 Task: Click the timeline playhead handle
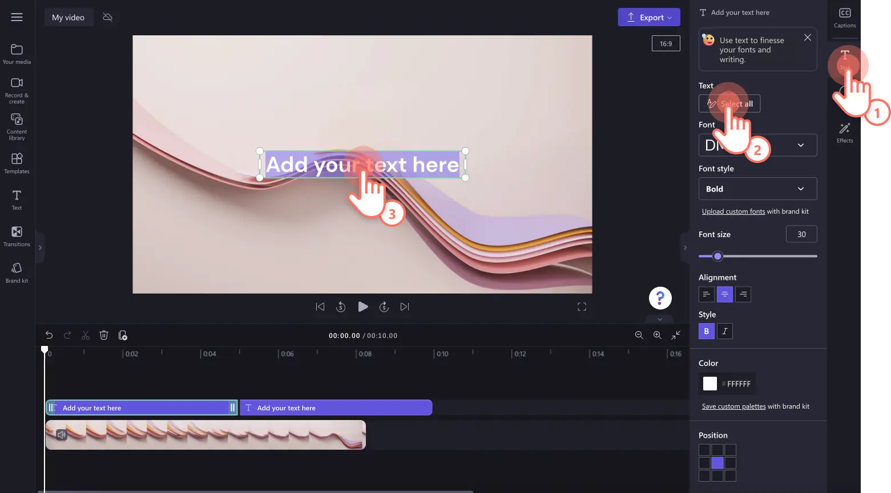click(x=45, y=349)
